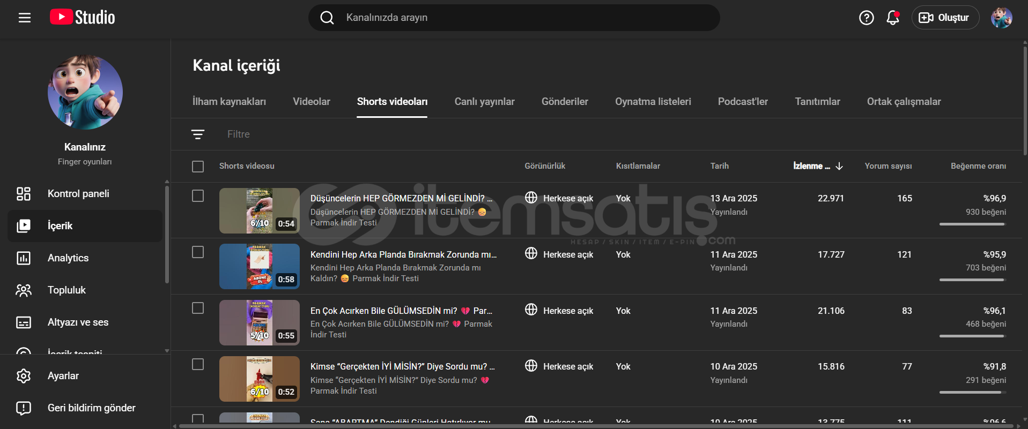Select checkbox for the 0:58 Shorts video
Screen dimensions: 1028x429
pyautogui.click(x=198, y=252)
